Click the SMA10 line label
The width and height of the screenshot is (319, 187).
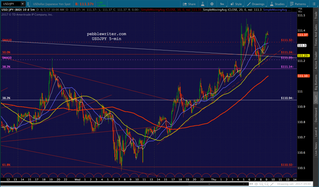point(7,40)
